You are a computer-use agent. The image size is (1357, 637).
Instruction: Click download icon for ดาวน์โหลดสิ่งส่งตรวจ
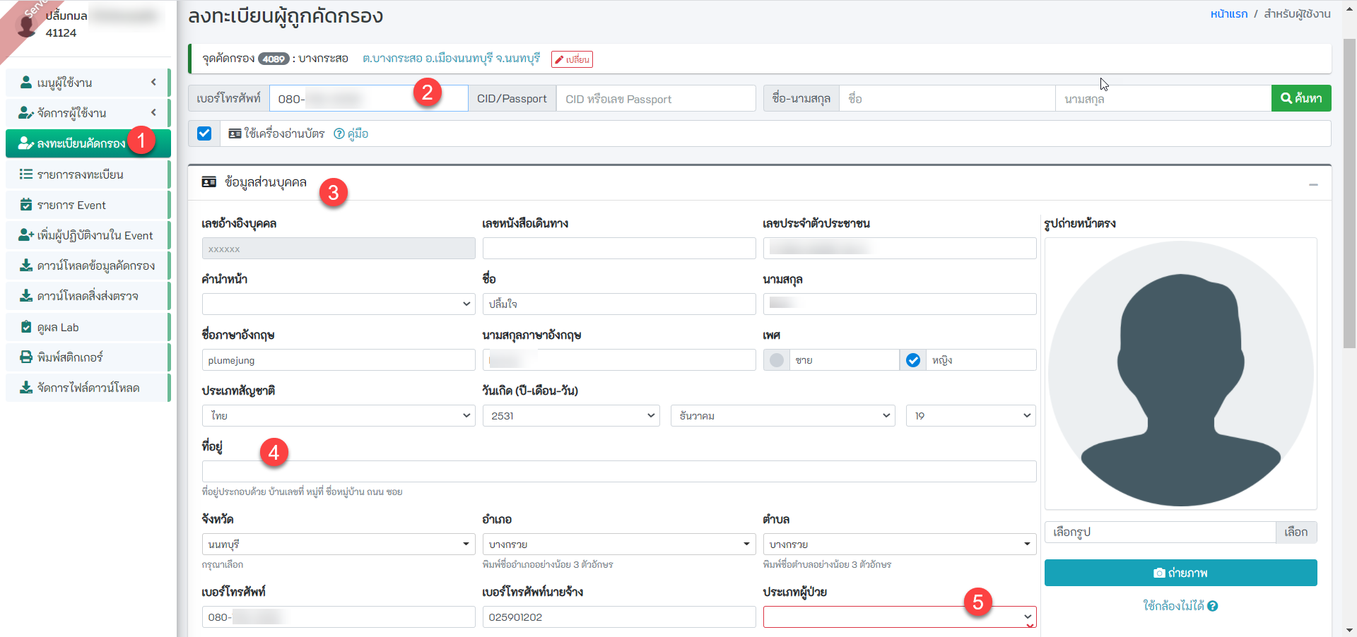point(26,296)
